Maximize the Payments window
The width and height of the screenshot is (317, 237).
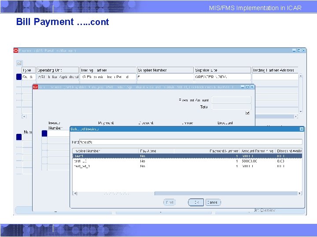(x=299, y=50)
